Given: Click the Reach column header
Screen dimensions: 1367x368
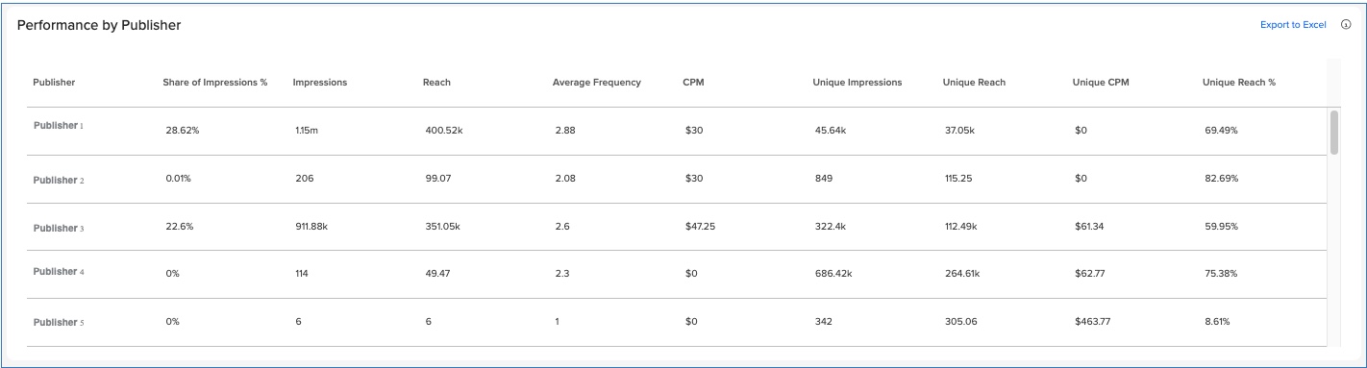Looking at the screenshot, I should tap(436, 83).
